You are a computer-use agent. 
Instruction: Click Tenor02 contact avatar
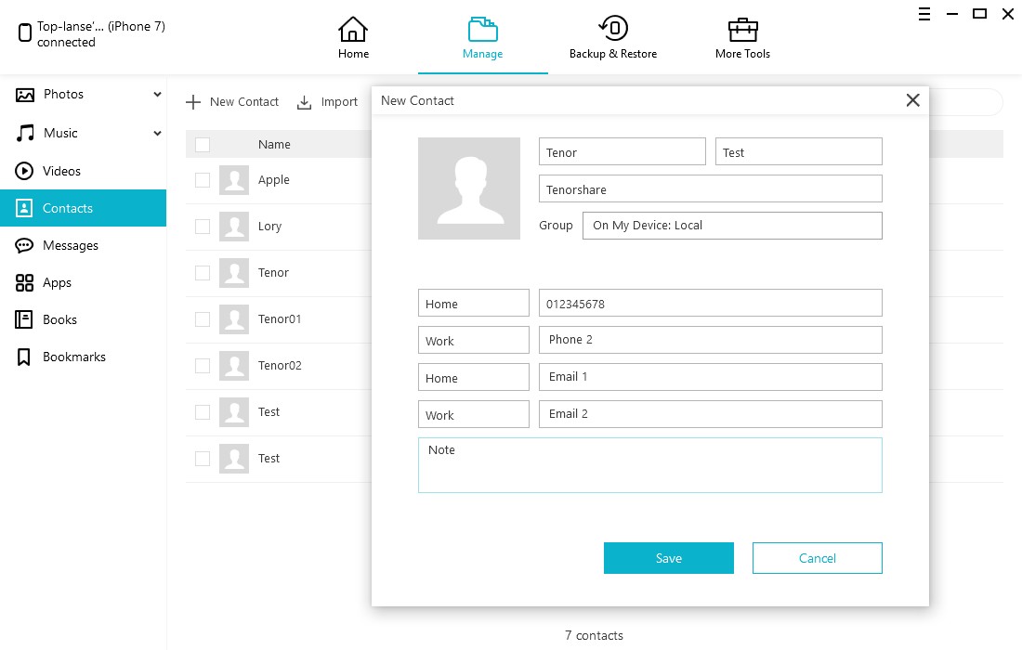(x=234, y=365)
